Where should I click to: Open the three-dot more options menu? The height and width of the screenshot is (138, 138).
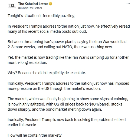[128, 4]
